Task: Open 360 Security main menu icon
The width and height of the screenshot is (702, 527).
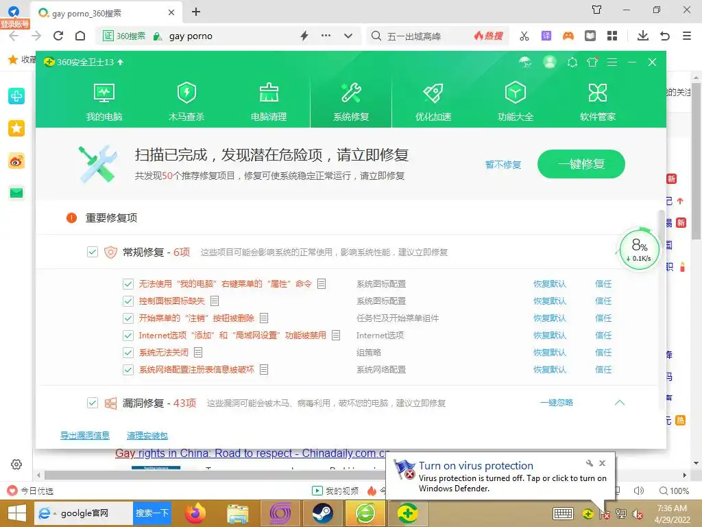Action: click(612, 62)
